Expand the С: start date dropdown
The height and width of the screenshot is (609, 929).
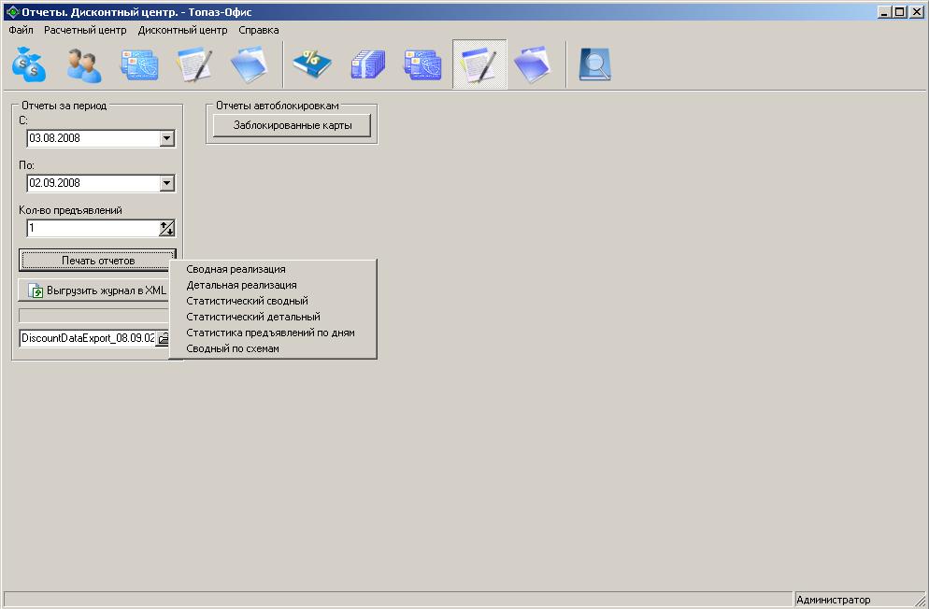tap(167, 138)
